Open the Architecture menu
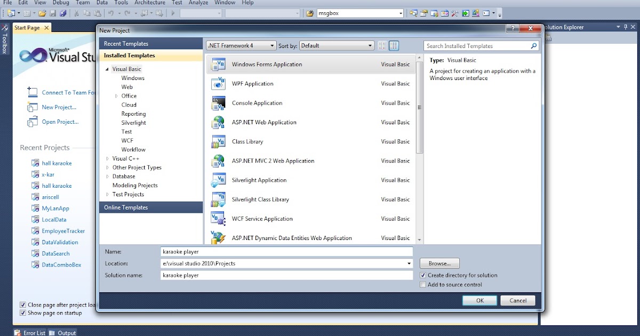 pos(150,3)
